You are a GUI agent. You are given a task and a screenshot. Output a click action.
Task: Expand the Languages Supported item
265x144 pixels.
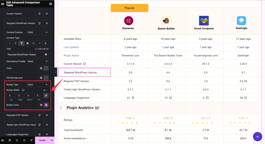coord(20,134)
